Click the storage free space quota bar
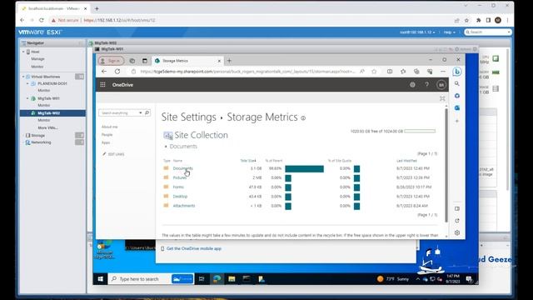 pyautogui.click(x=420, y=131)
